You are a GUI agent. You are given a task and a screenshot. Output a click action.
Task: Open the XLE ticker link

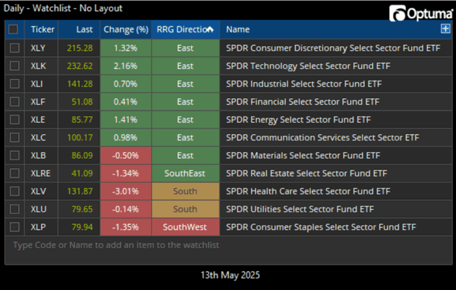pyautogui.click(x=38, y=120)
